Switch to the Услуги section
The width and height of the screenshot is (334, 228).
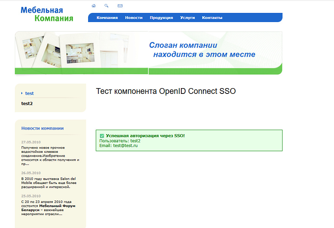coord(187,17)
